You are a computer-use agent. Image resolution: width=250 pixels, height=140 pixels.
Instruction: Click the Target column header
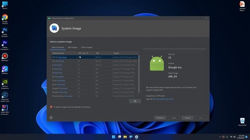tap(125, 53)
